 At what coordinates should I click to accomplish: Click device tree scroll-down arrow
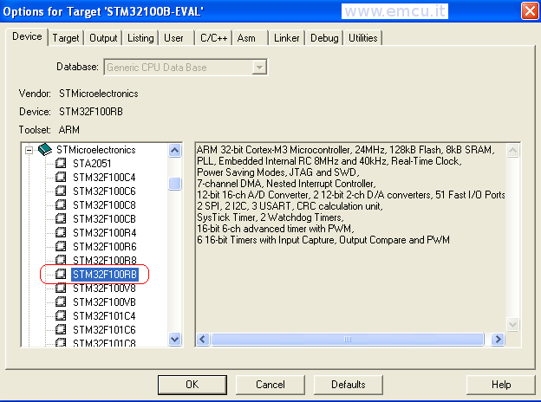click(175, 340)
